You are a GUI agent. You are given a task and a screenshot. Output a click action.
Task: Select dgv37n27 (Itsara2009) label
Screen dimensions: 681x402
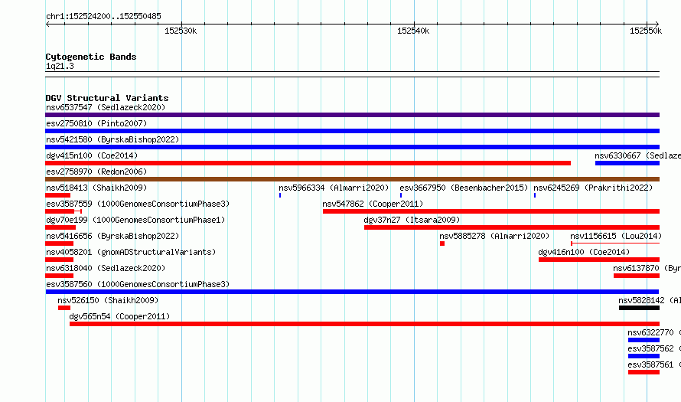click(x=412, y=220)
